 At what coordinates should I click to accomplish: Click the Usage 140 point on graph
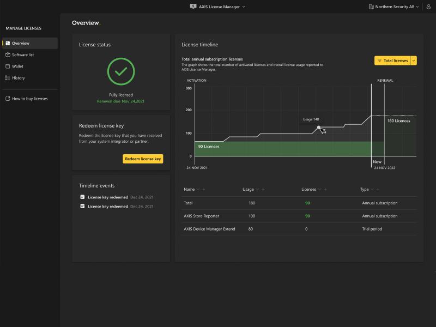tap(319, 128)
